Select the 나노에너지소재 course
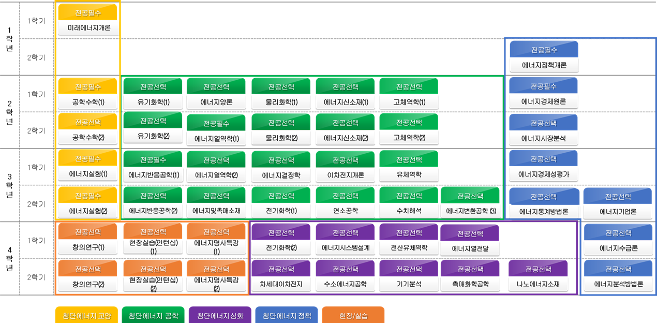Image resolution: width=657 pixels, height=323 pixels. tap(537, 276)
